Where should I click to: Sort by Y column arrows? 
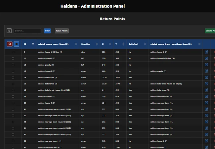[123, 44]
